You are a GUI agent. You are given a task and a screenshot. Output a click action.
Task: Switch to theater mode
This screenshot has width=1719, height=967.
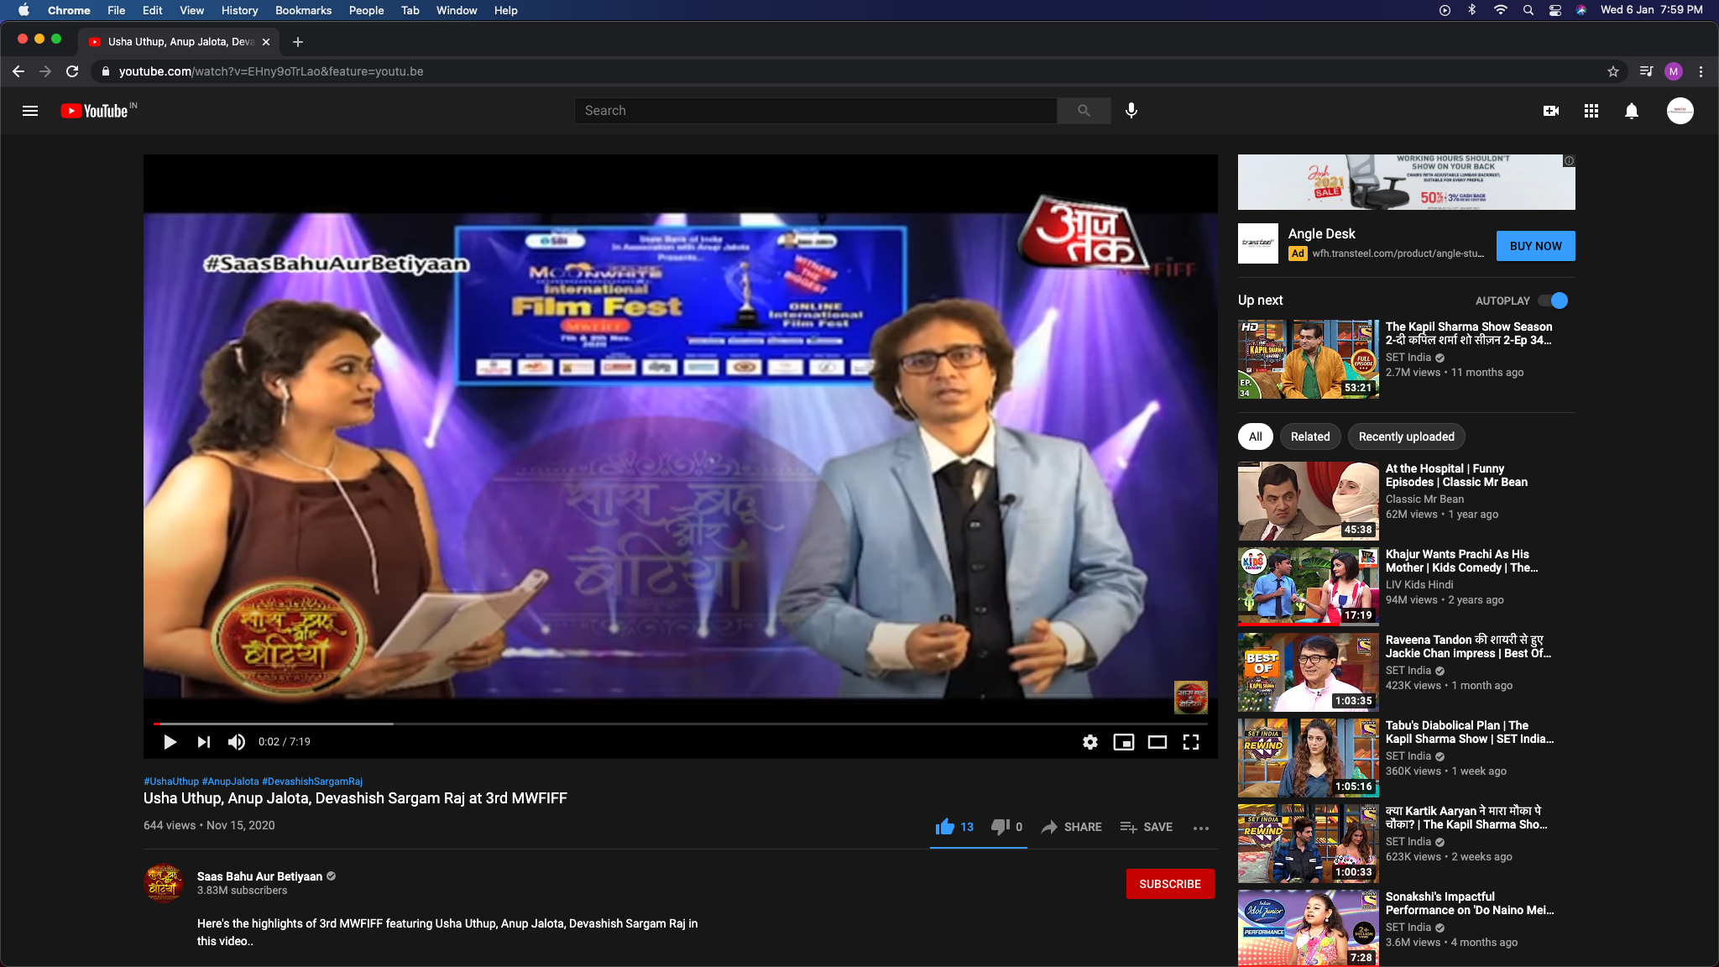pos(1157,742)
